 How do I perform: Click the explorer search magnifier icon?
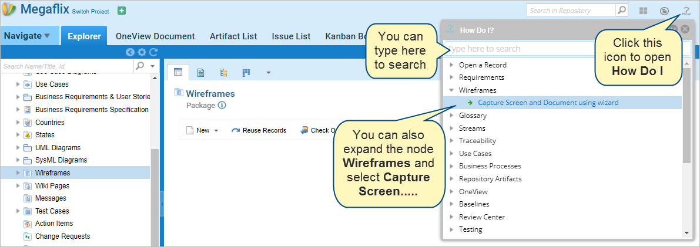[140, 66]
